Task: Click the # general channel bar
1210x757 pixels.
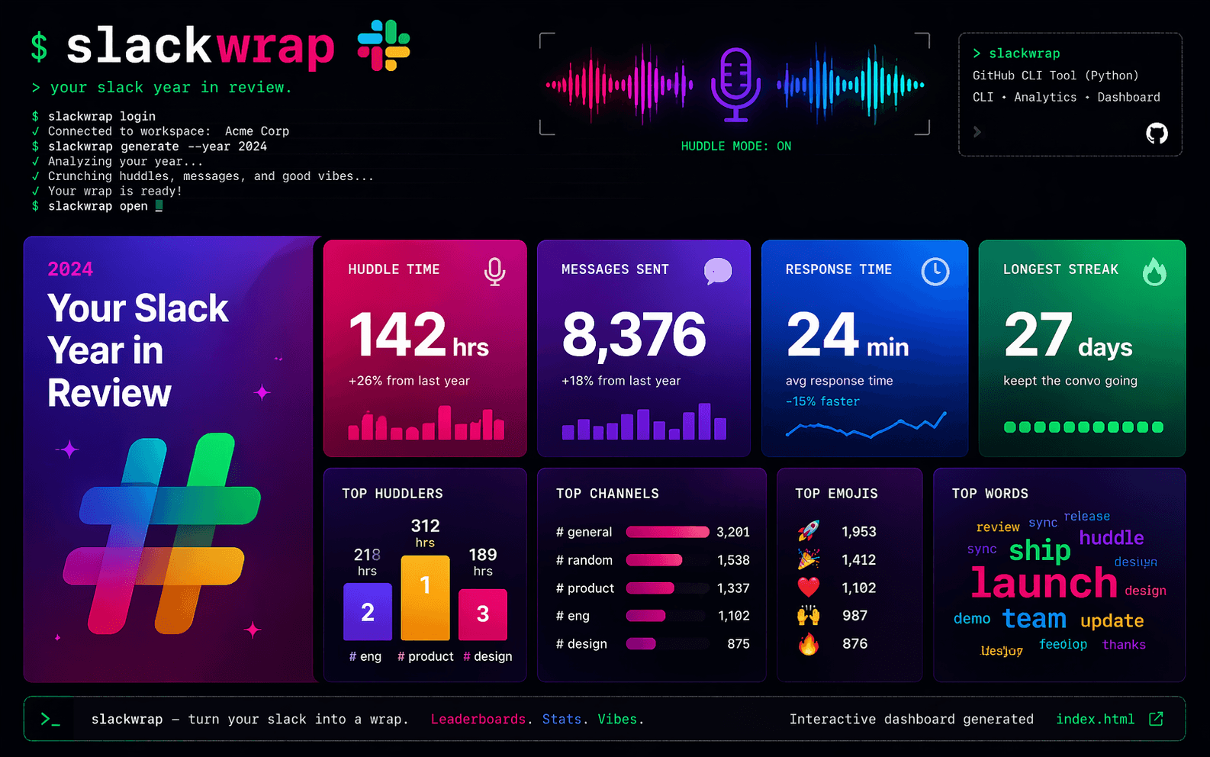Action: pyautogui.click(x=668, y=532)
